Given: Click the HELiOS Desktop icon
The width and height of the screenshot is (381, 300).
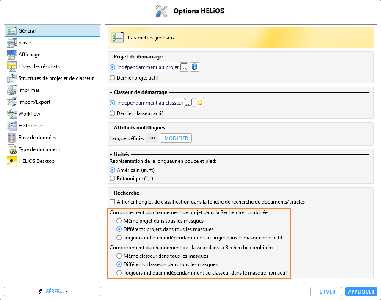Looking at the screenshot, I should point(11,161).
